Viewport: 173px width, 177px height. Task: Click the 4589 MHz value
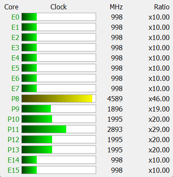(115, 99)
